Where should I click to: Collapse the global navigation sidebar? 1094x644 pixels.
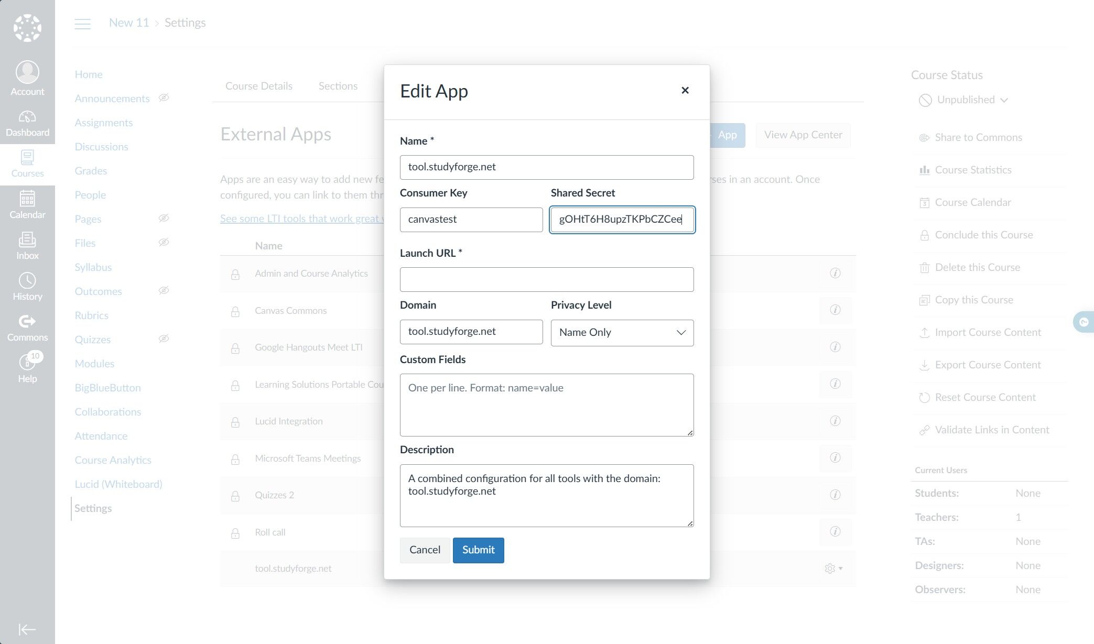(27, 629)
